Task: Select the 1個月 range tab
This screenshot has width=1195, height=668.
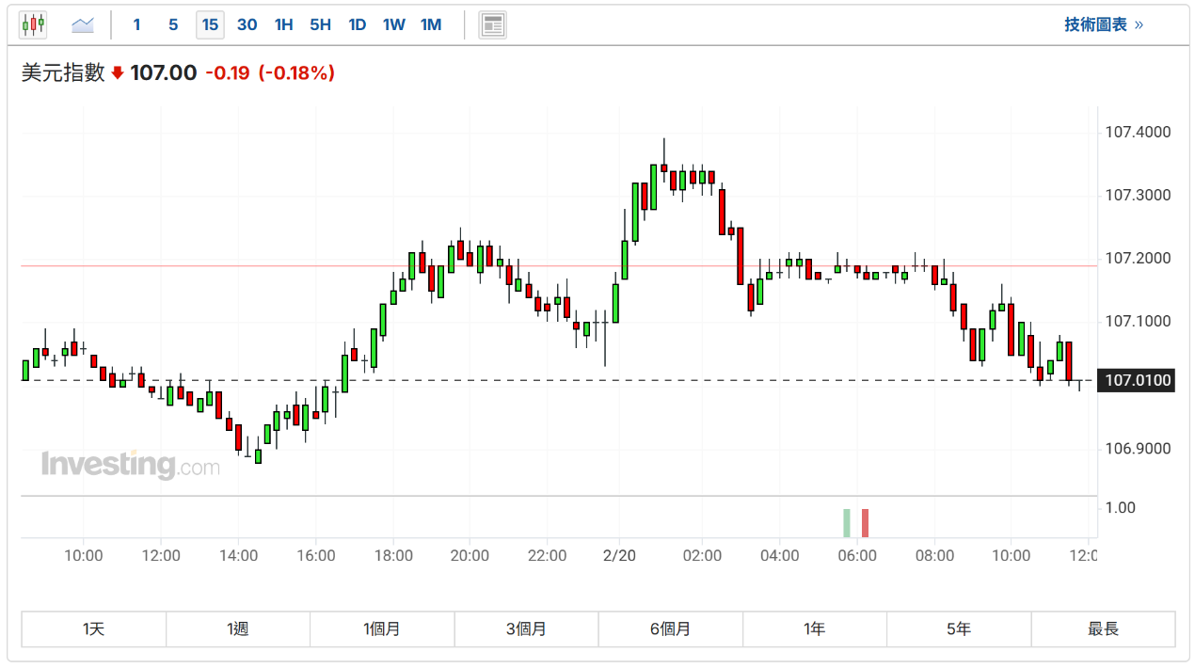Action: [x=382, y=629]
